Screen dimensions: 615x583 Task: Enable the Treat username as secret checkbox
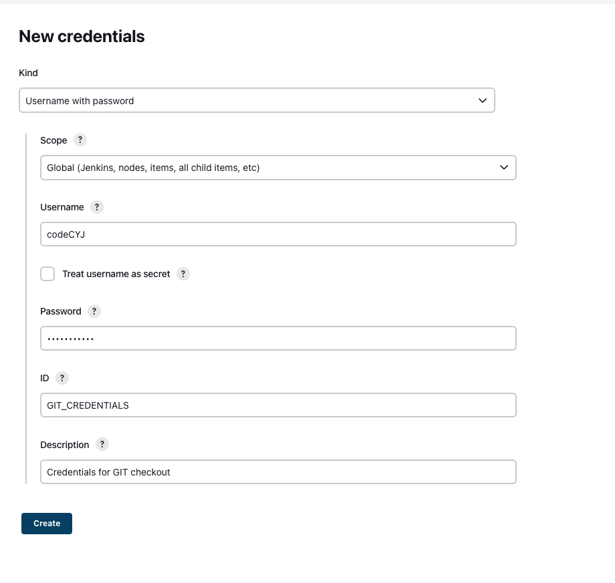[47, 274]
